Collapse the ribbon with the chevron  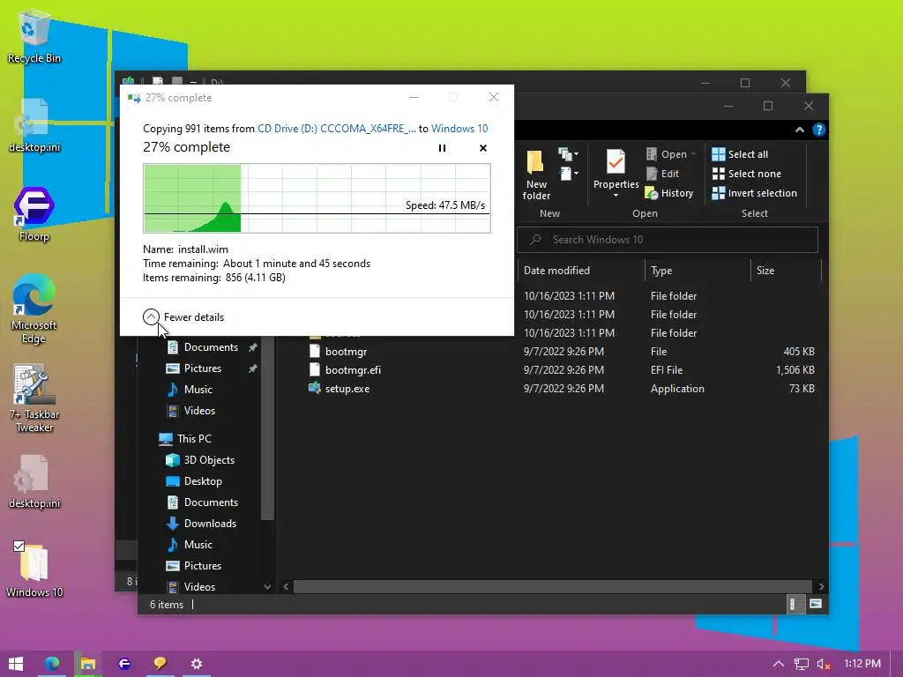pyautogui.click(x=799, y=130)
